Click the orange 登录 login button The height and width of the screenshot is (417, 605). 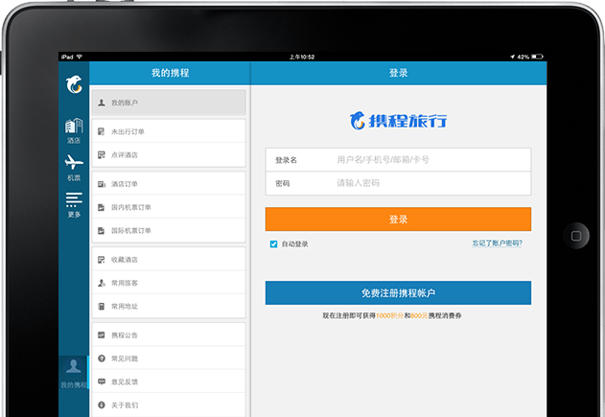[x=398, y=220]
